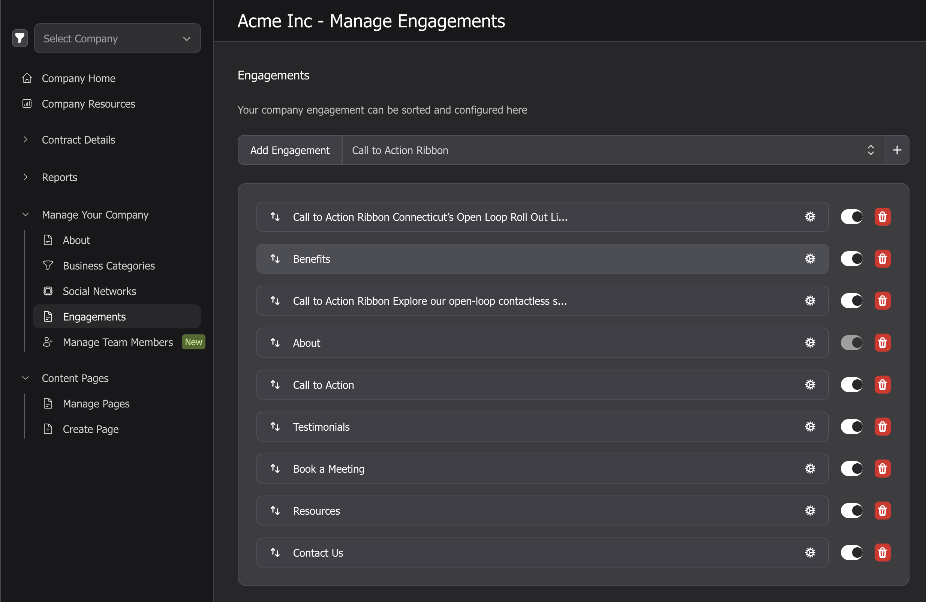Delete the About engagement
The image size is (926, 602).
pos(883,343)
